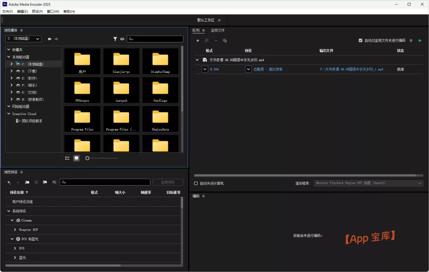Switch media browser to thumbnail view
Viewport: 429px width, 272px height.
[76, 158]
